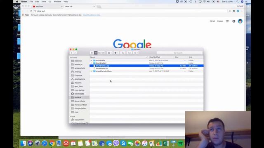
Task: Click Images link on Google page
Action: pyautogui.click(x=220, y=21)
